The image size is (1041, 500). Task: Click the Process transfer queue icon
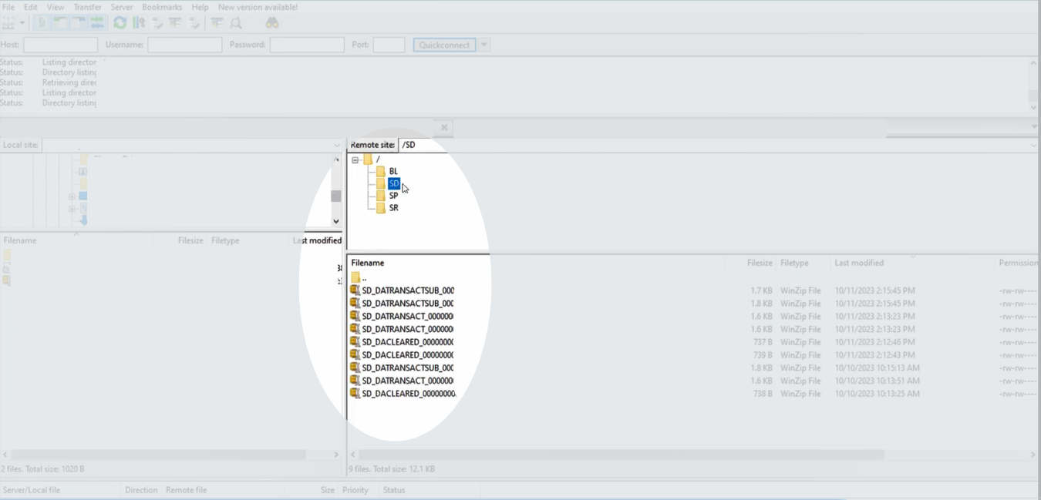pos(139,23)
